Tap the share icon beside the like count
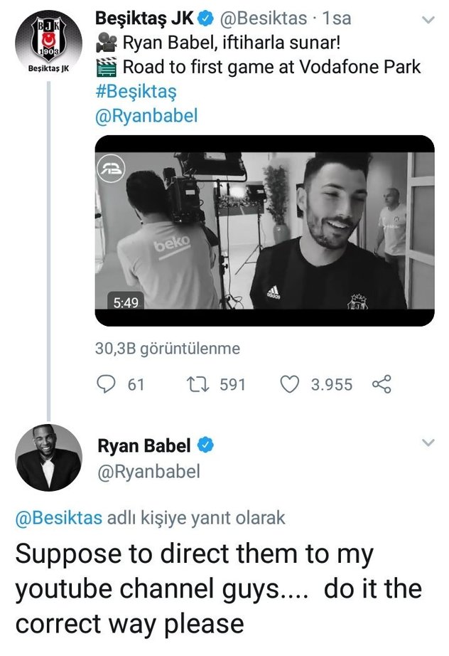Viewport: 449px width, 656px height. pyautogui.click(x=382, y=385)
